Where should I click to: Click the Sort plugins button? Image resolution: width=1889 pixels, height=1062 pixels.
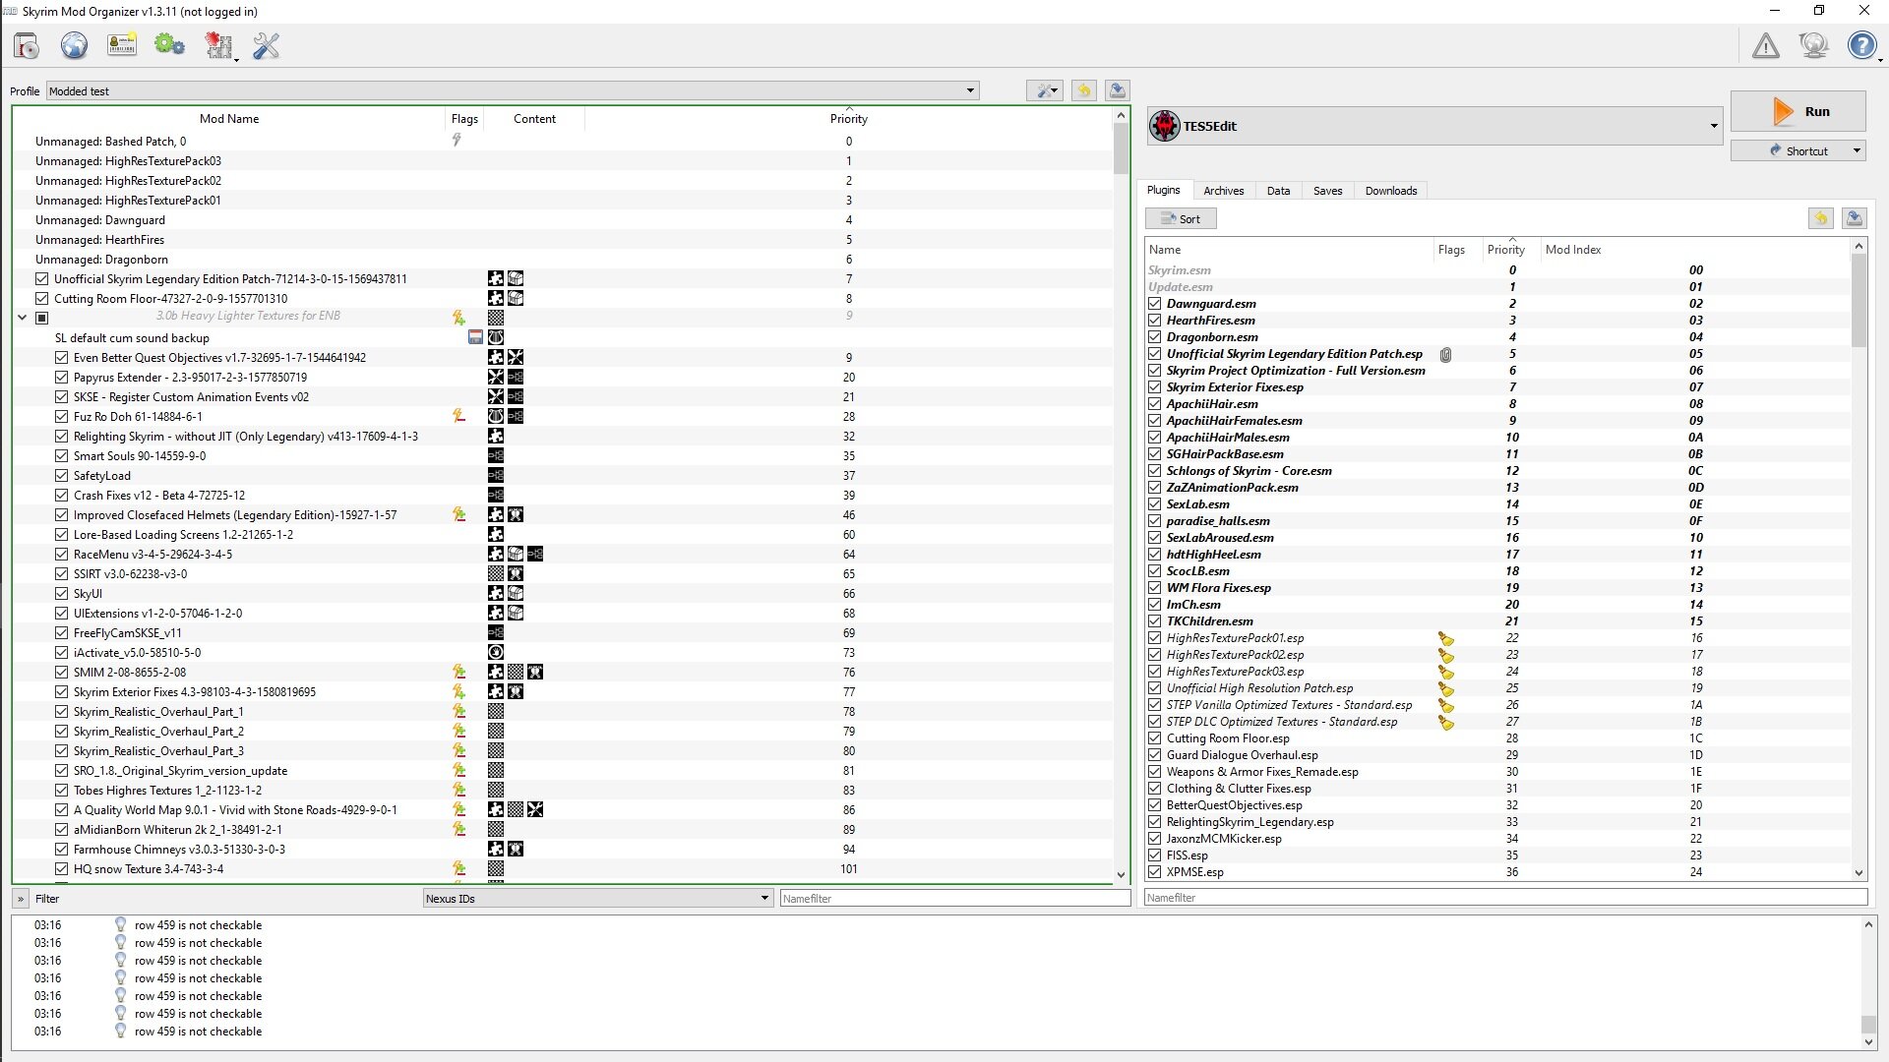coord(1181,218)
